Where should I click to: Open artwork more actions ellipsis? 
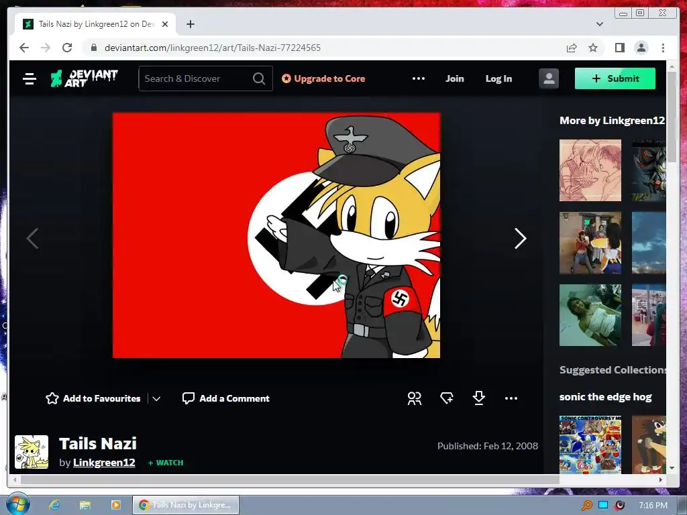click(x=511, y=398)
